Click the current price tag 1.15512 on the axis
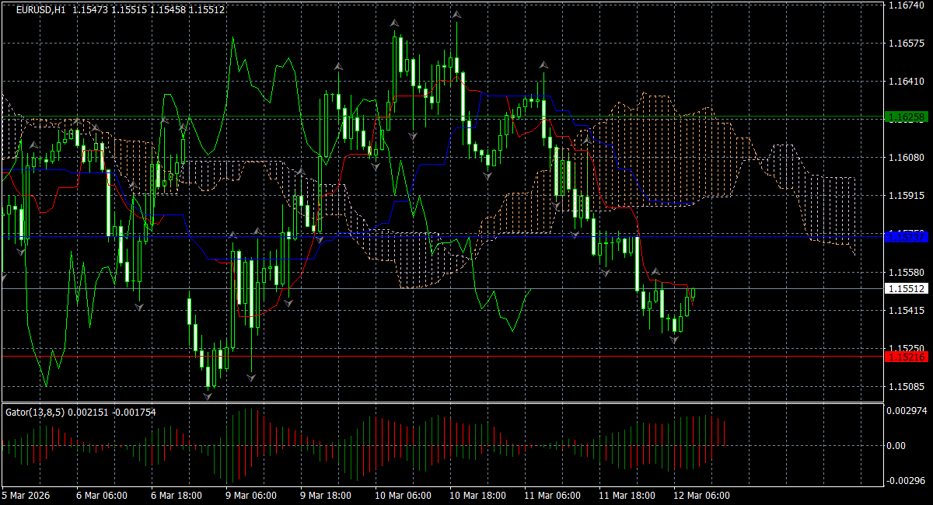Viewport: 933px width, 505px height. tap(906, 288)
